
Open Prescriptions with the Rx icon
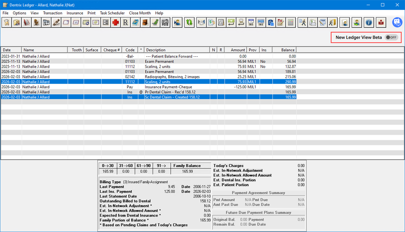(x=126, y=22)
